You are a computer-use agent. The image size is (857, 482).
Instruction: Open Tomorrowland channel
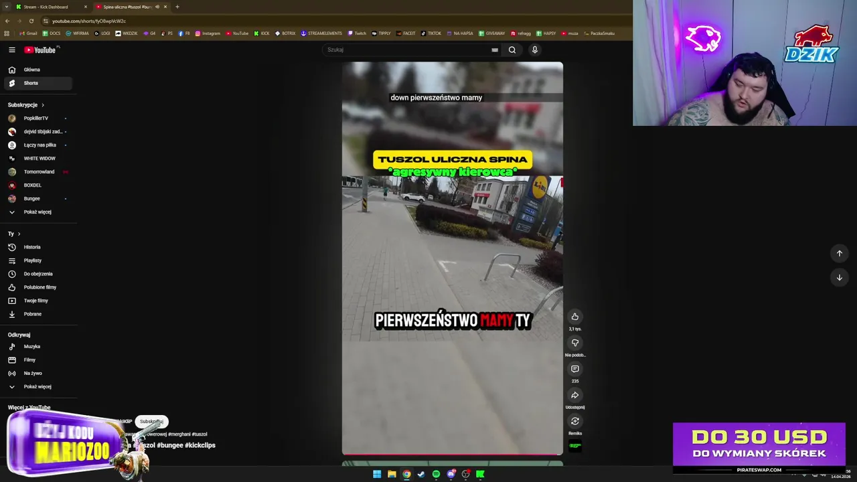[38, 172]
